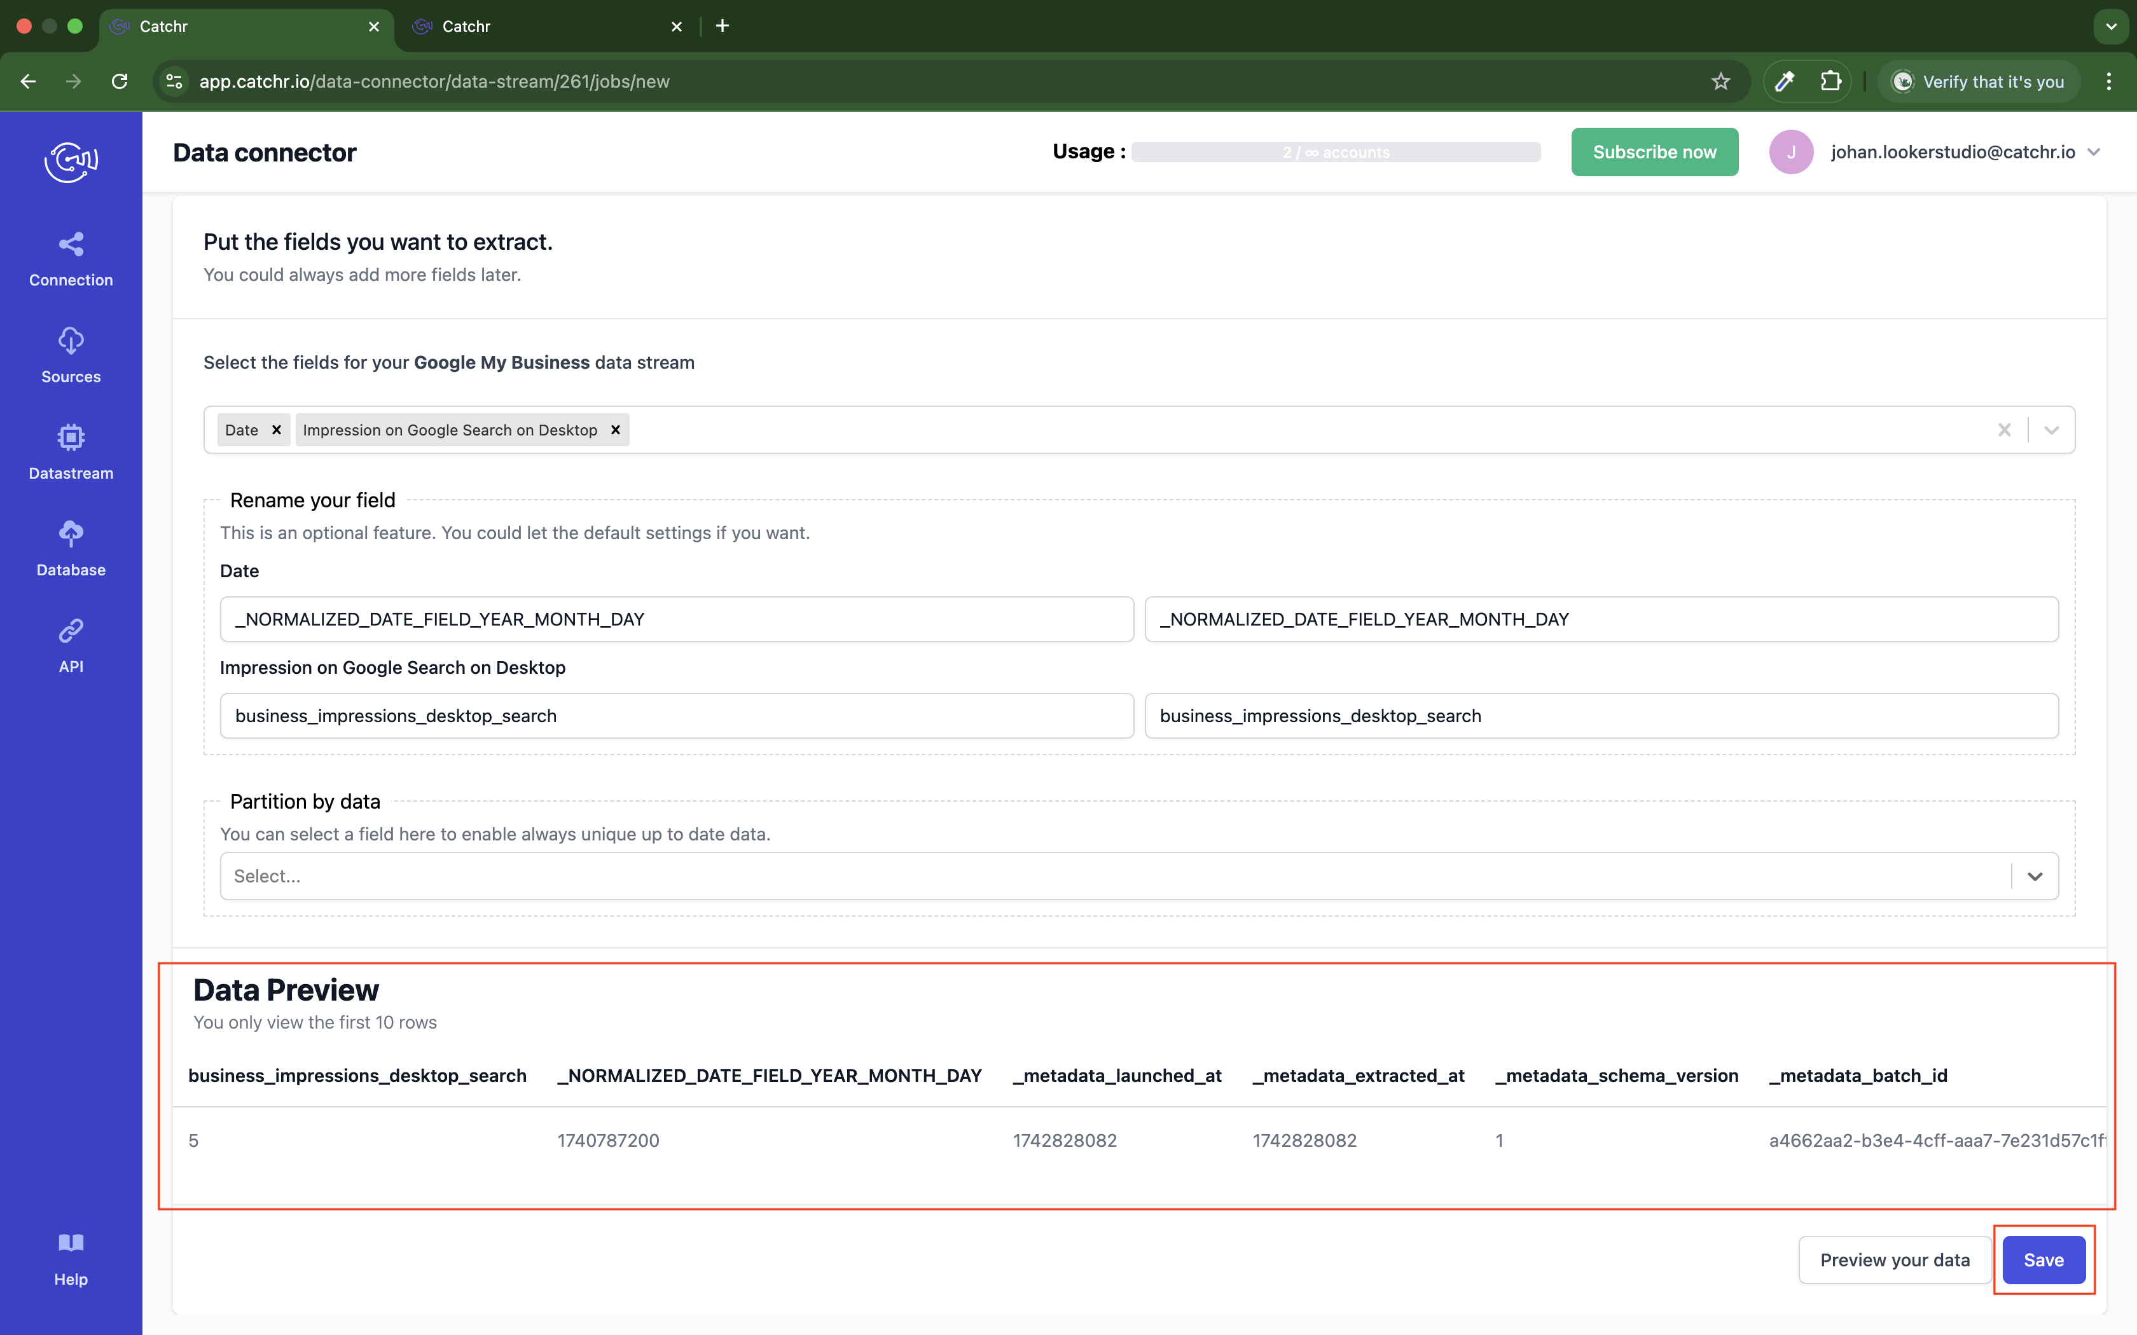Close the second Catchr tab
The height and width of the screenshot is (1335, 2137).
coord(677,27)
